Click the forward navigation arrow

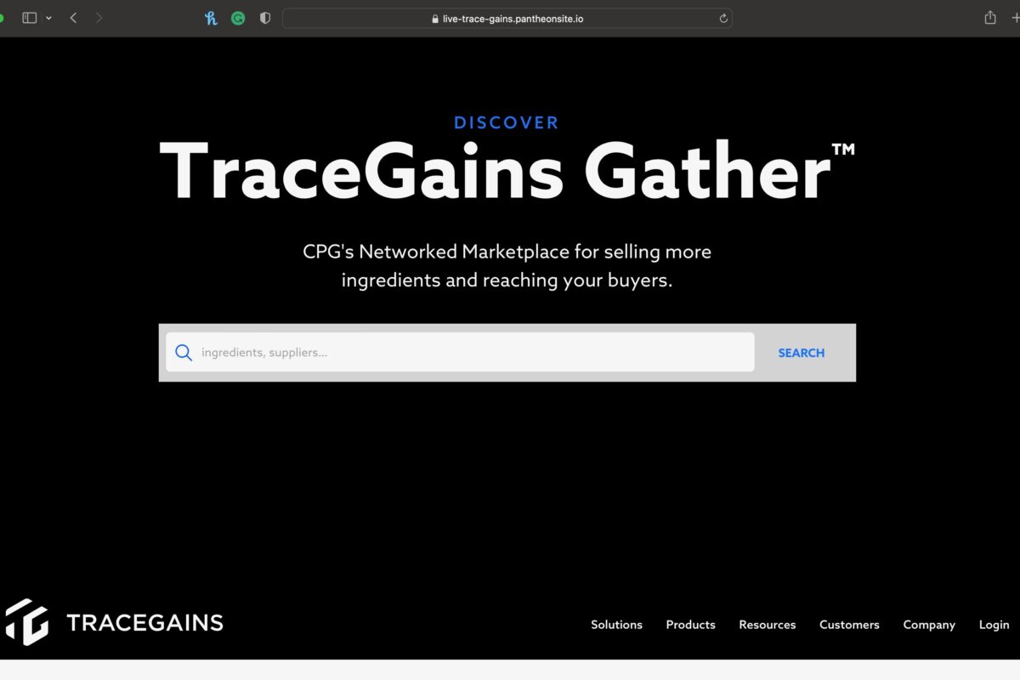(99, 18)
